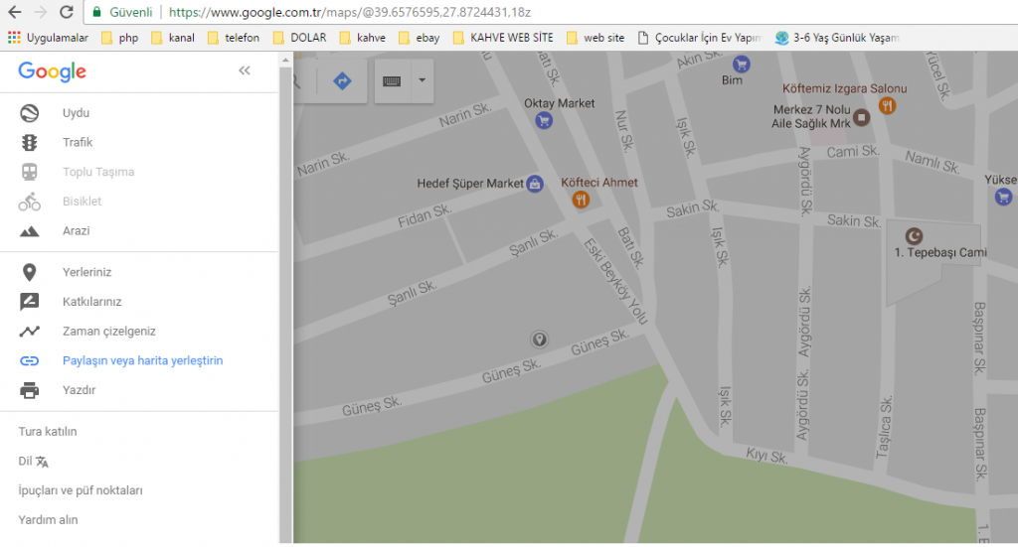Open the telefon bookmark folder
The width and height of the screenshot is (1018, 547).
pos(234,38)
